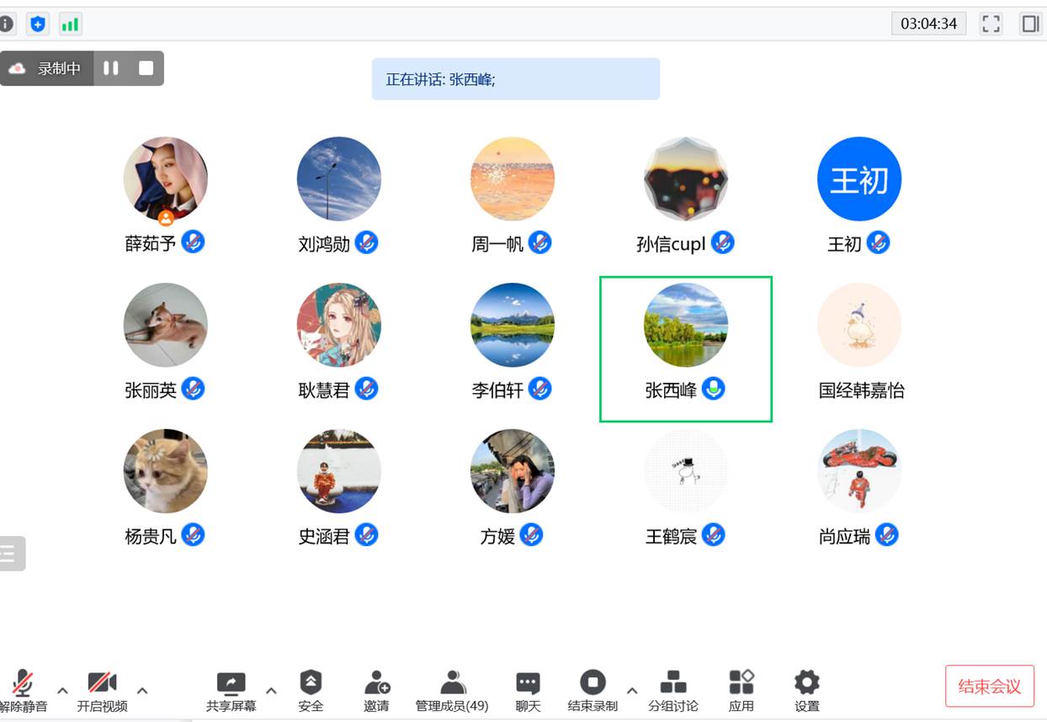Open the Apps (应用) icon
Image resolution: width=1047 pixels, height=722 pixels.
[741, 682]
